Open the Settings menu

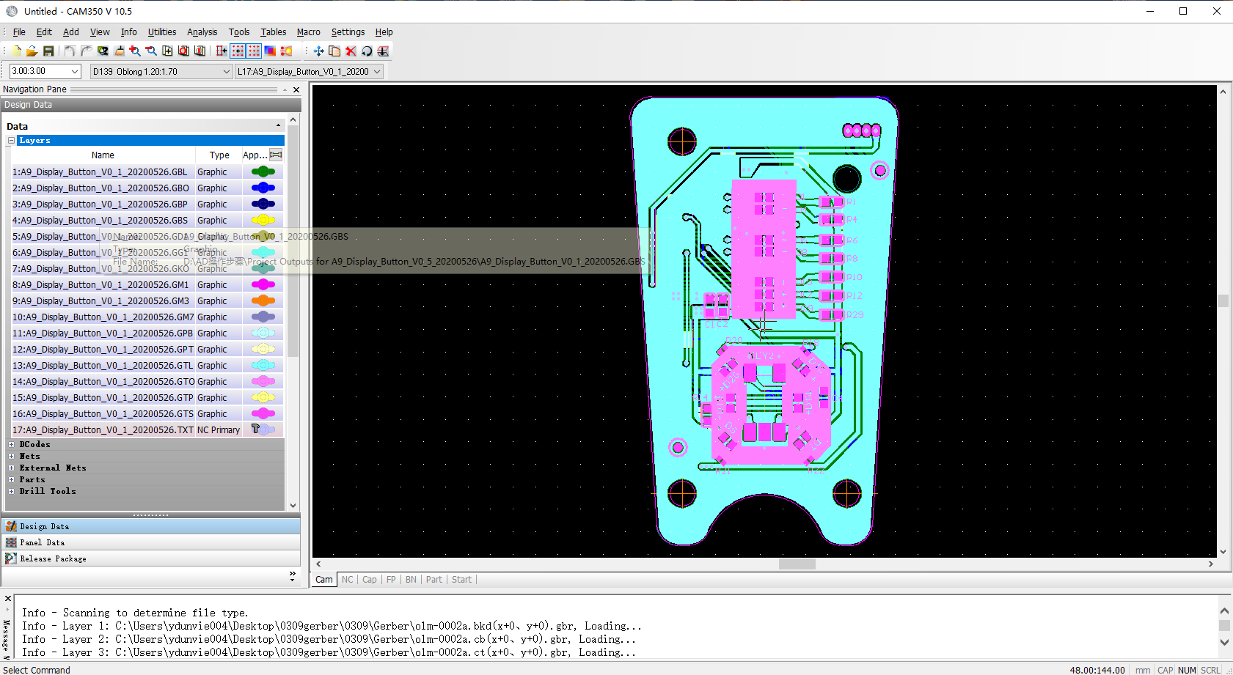tap(348, 32)
